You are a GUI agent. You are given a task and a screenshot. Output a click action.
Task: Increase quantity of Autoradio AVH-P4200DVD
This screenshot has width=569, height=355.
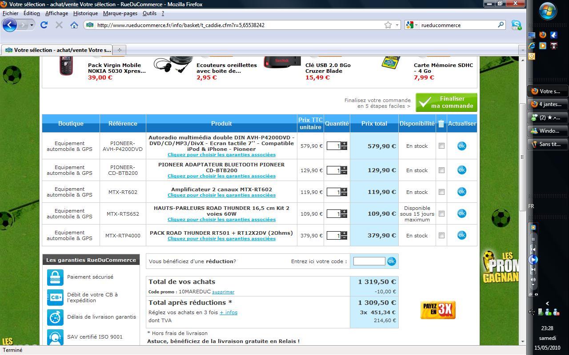pos(344,144)
